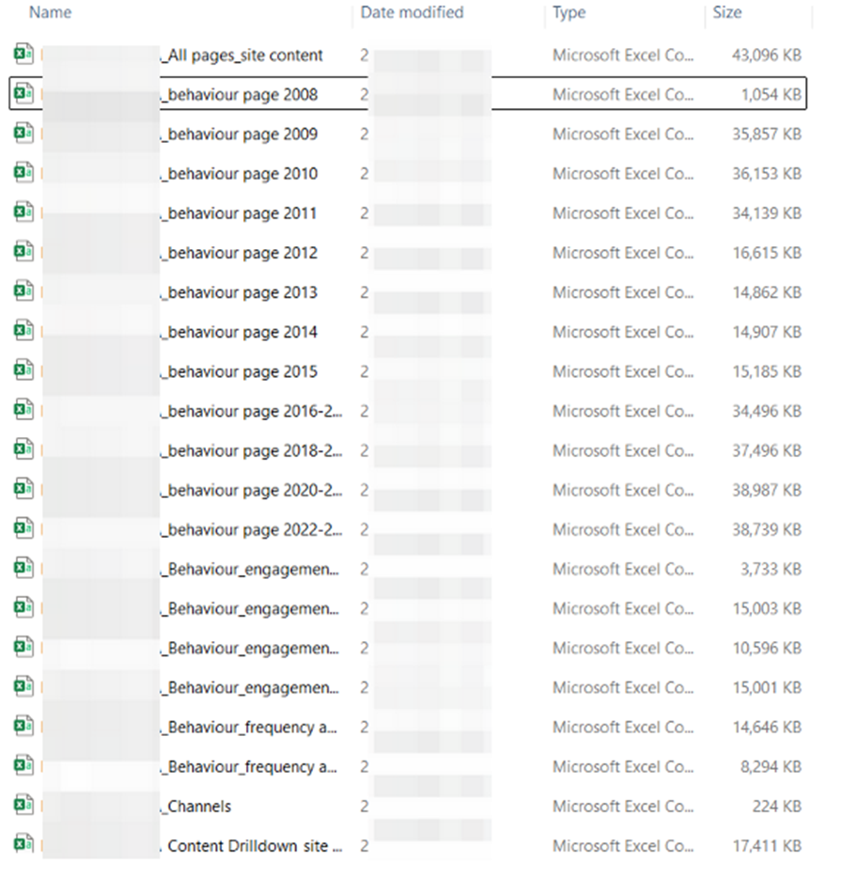Click the 8,294 KB Behaviour_frequency file size
The image size is (841, 878).
pyautogui.click(x=771, y=766)
